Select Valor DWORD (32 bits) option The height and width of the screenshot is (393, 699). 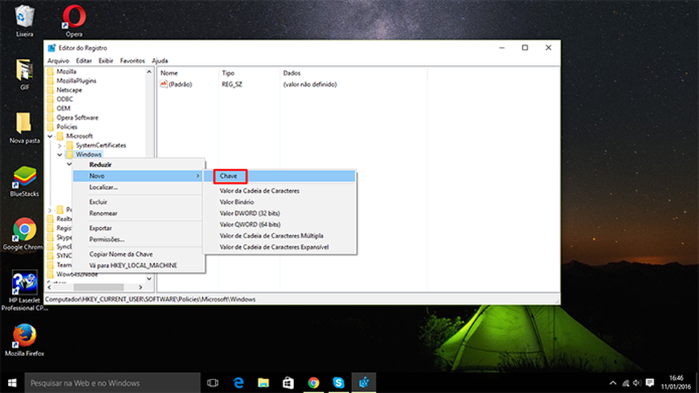(x=249, y=214)
